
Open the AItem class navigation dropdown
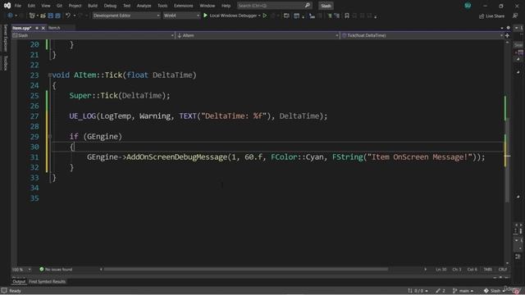coord(258,35)
